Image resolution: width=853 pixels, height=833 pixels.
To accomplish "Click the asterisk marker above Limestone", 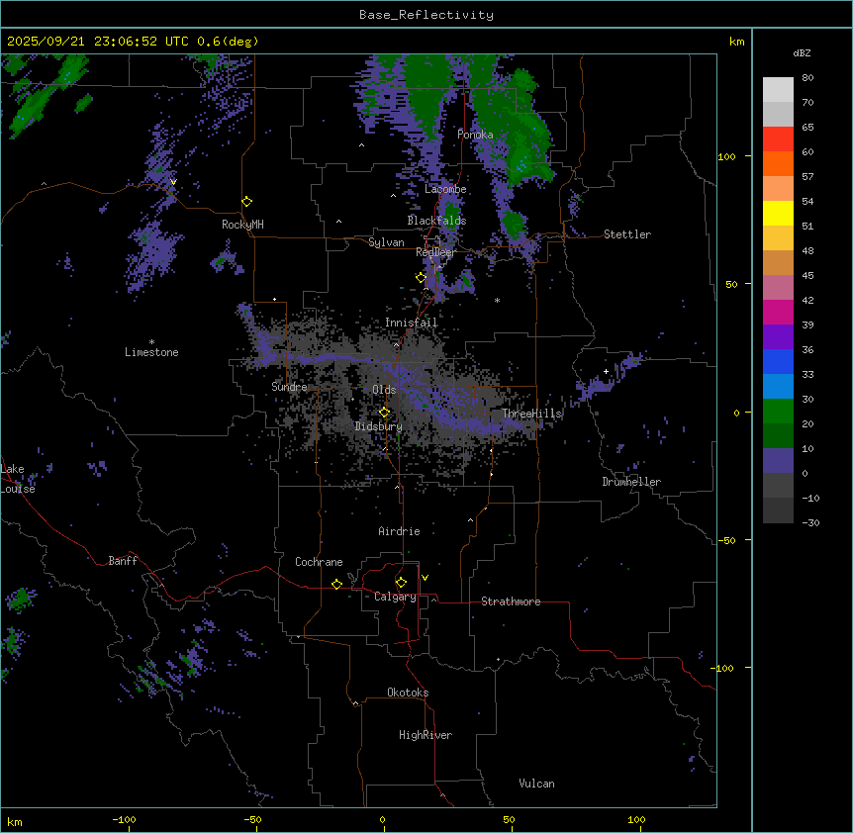I will (x=151, y=341).
